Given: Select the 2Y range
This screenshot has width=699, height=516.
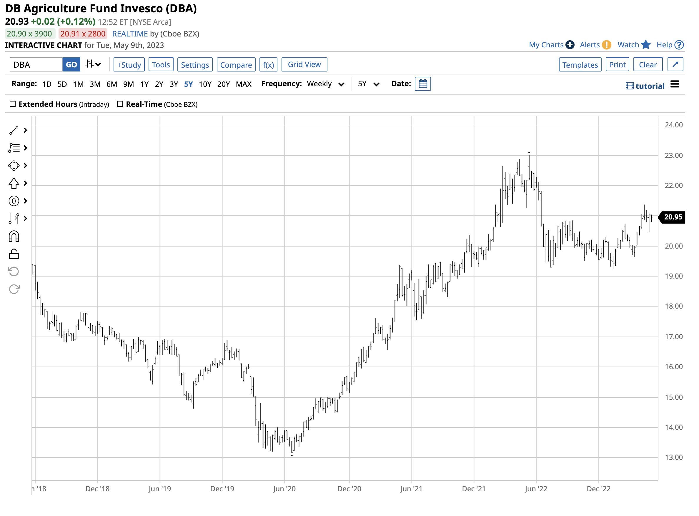Looking at the screenshot, I should 159,84.
